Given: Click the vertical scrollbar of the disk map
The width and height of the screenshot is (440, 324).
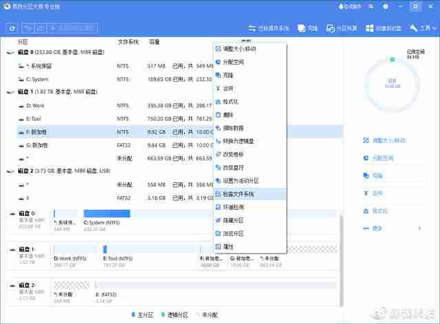Looking at the screenshot, I should (342, 261).
